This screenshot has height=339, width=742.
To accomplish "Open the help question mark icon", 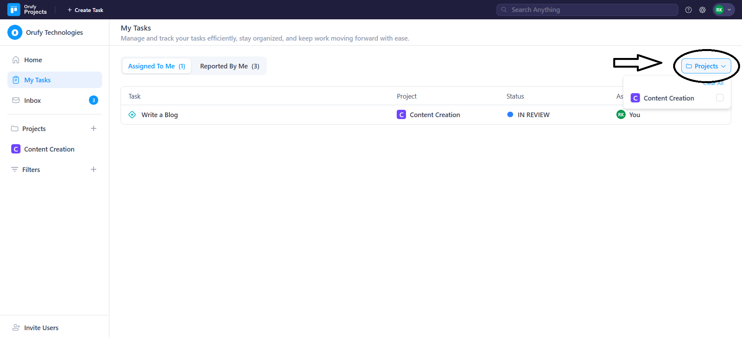I will pyautogui.click(x=688, y=10).
